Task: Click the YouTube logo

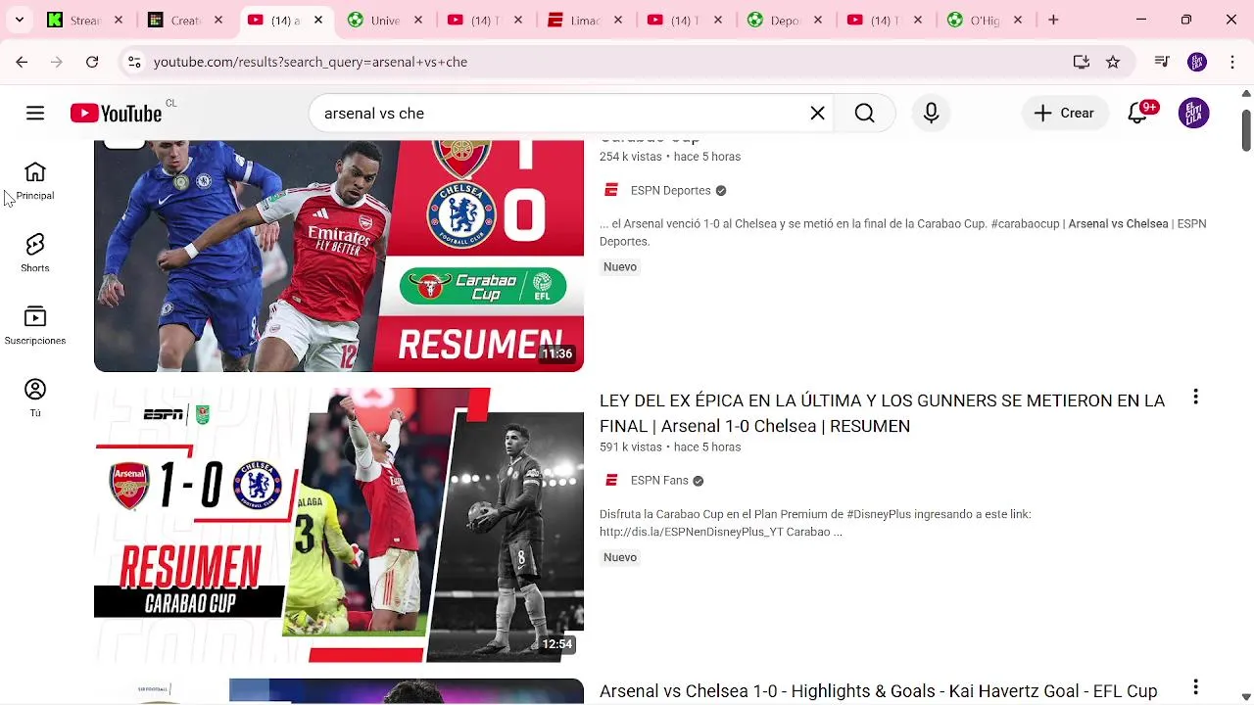Action: pos(117,114)
